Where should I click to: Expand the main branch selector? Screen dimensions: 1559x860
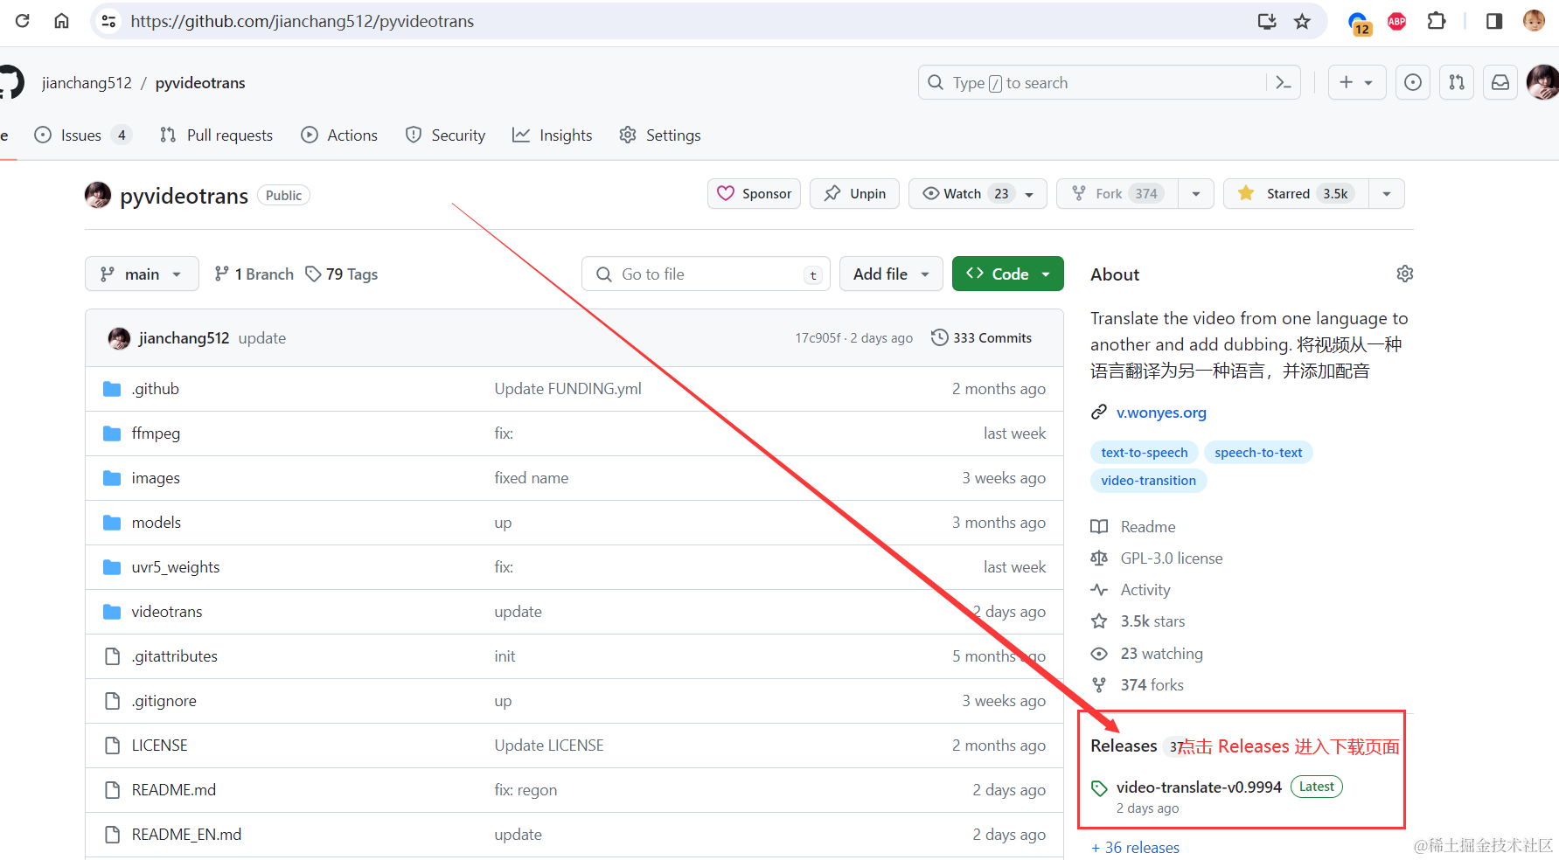tap(142, 274)
